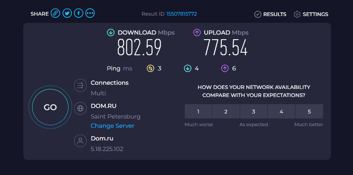The height and width of the screenshot is (175, 353).
Task: Click the Change Server link
Action: [112, 126]
